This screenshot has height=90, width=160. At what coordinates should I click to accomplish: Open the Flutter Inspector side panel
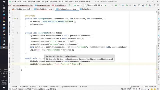pyautogui.click(x=159, y=42)
